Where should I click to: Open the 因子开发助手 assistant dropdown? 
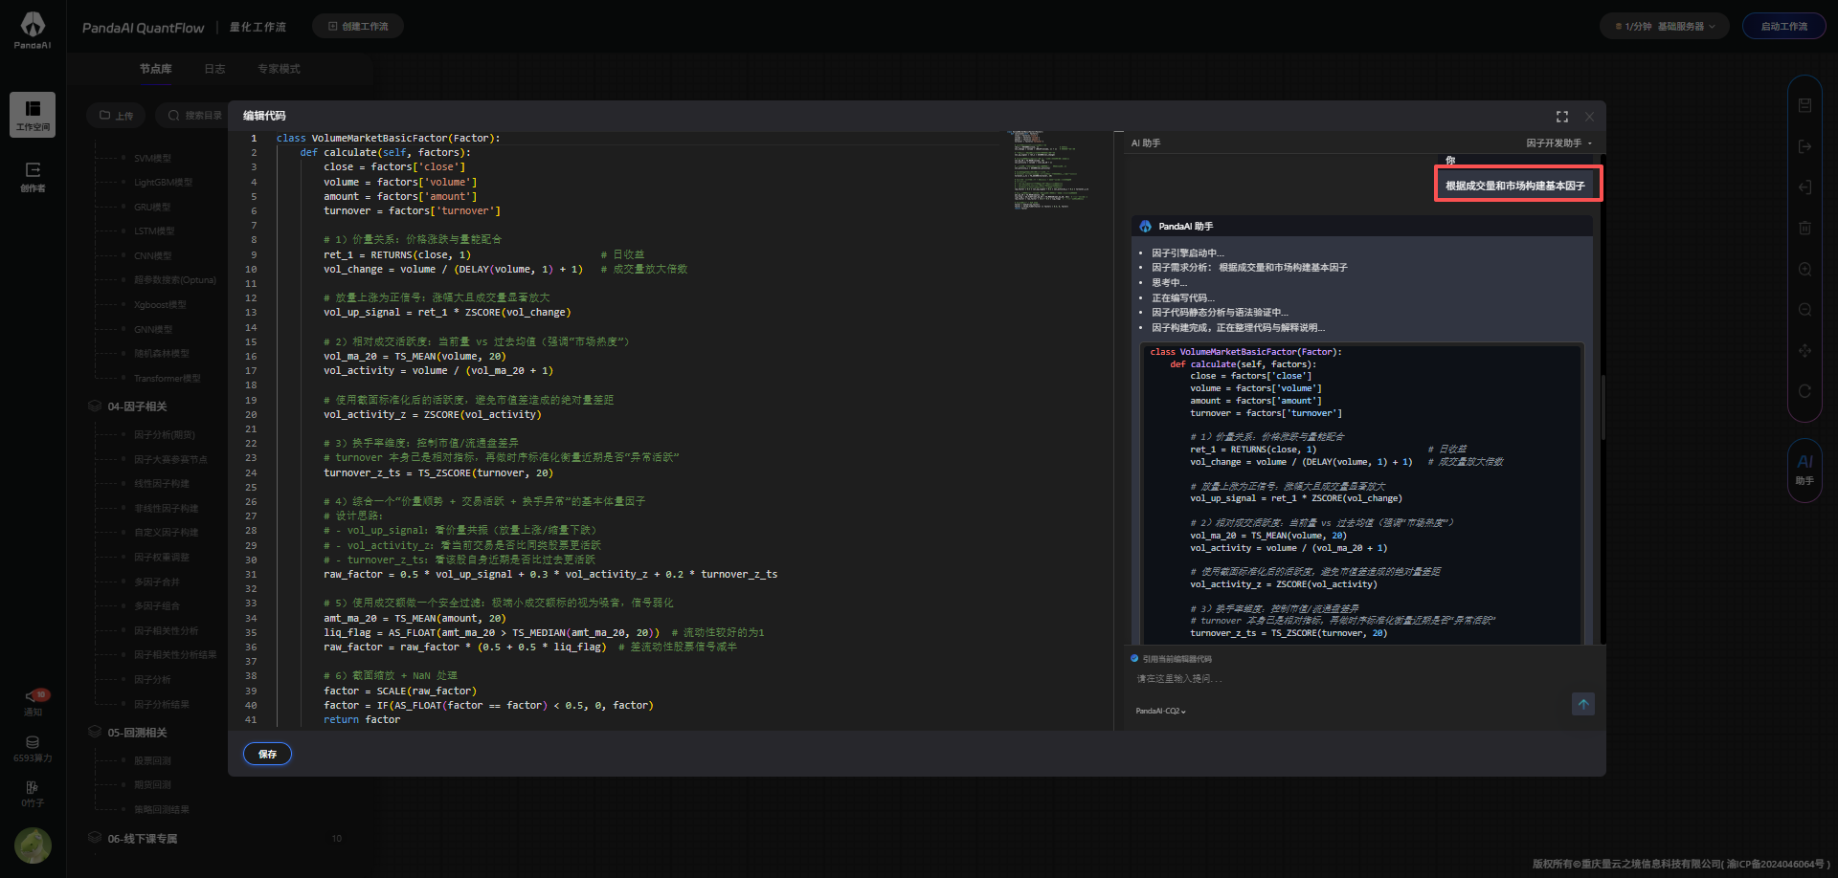pos(1558,143)
